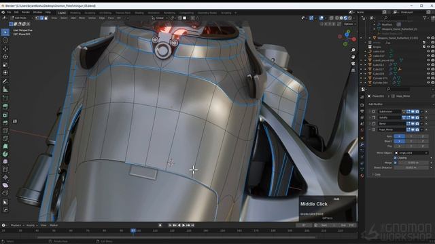Select the Transform tool
Image resolution: width=435 pixels, height=244 pixels.
(5, 73)
